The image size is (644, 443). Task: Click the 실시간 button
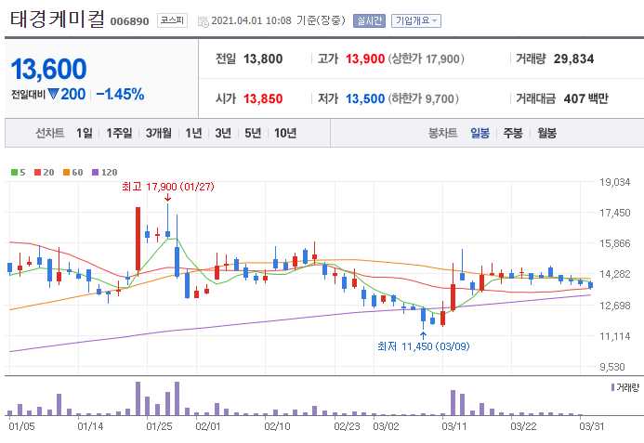[x=369, y=20]
